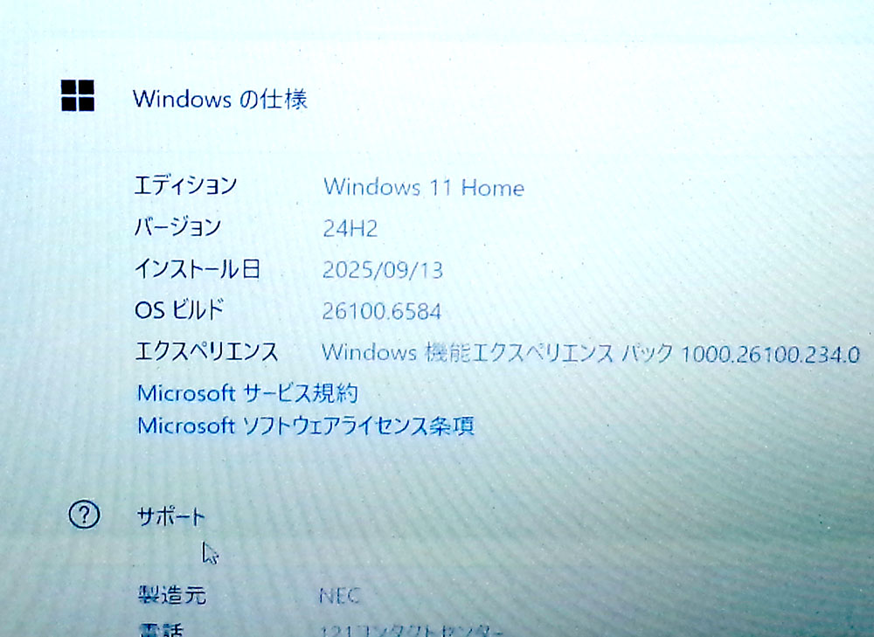Click the バージョン label
874x637 pixels.
pos(177,227)
